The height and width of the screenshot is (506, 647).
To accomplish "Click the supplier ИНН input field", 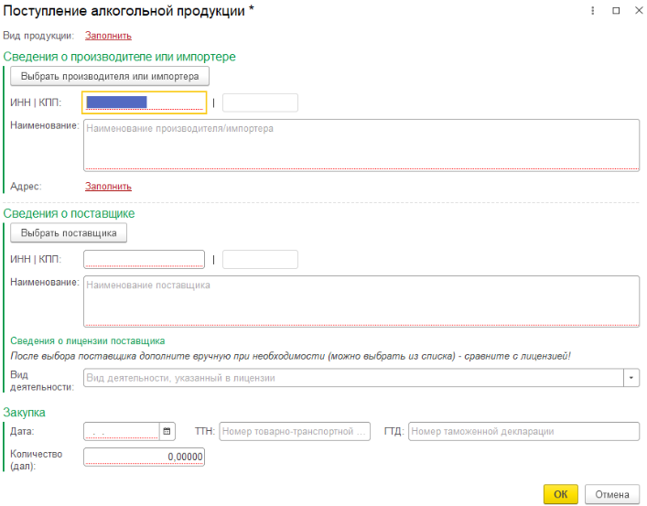I will 144,259.
